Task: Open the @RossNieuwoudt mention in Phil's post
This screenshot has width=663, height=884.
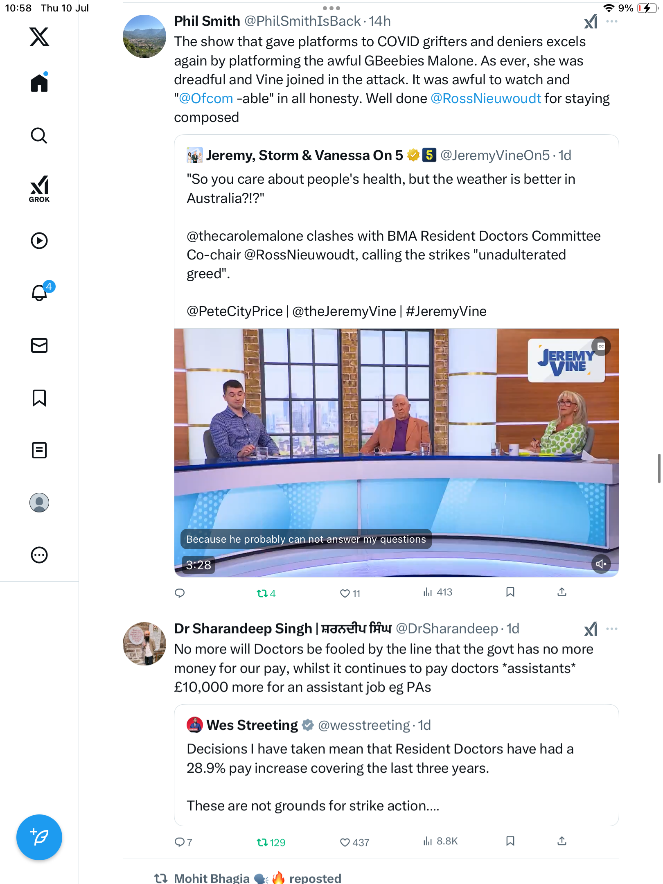Action: click(x=486, y=99)
